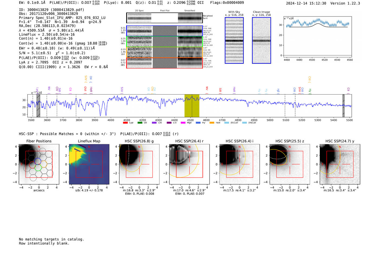Viewport: 379px width, 258px height.
Task: Click the CIV legend swatch
Action: [x=154, y=123]
